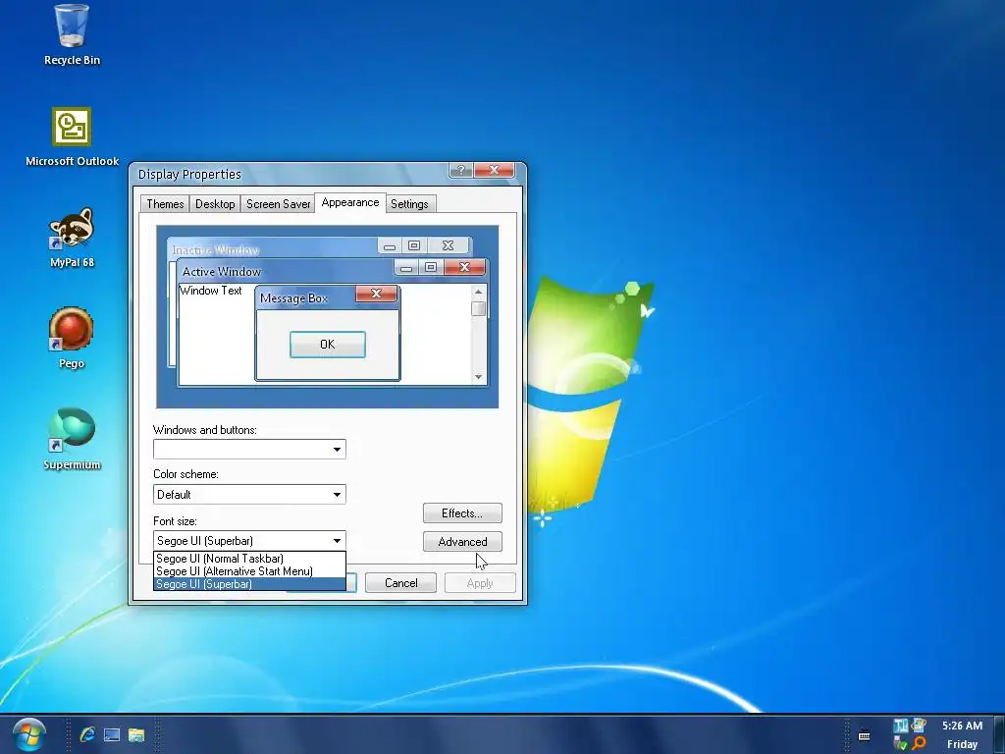1005x754 pixels.
Task: Pick Segoe UI (Superbar) from the list
Action: click(x=249, y=584)
